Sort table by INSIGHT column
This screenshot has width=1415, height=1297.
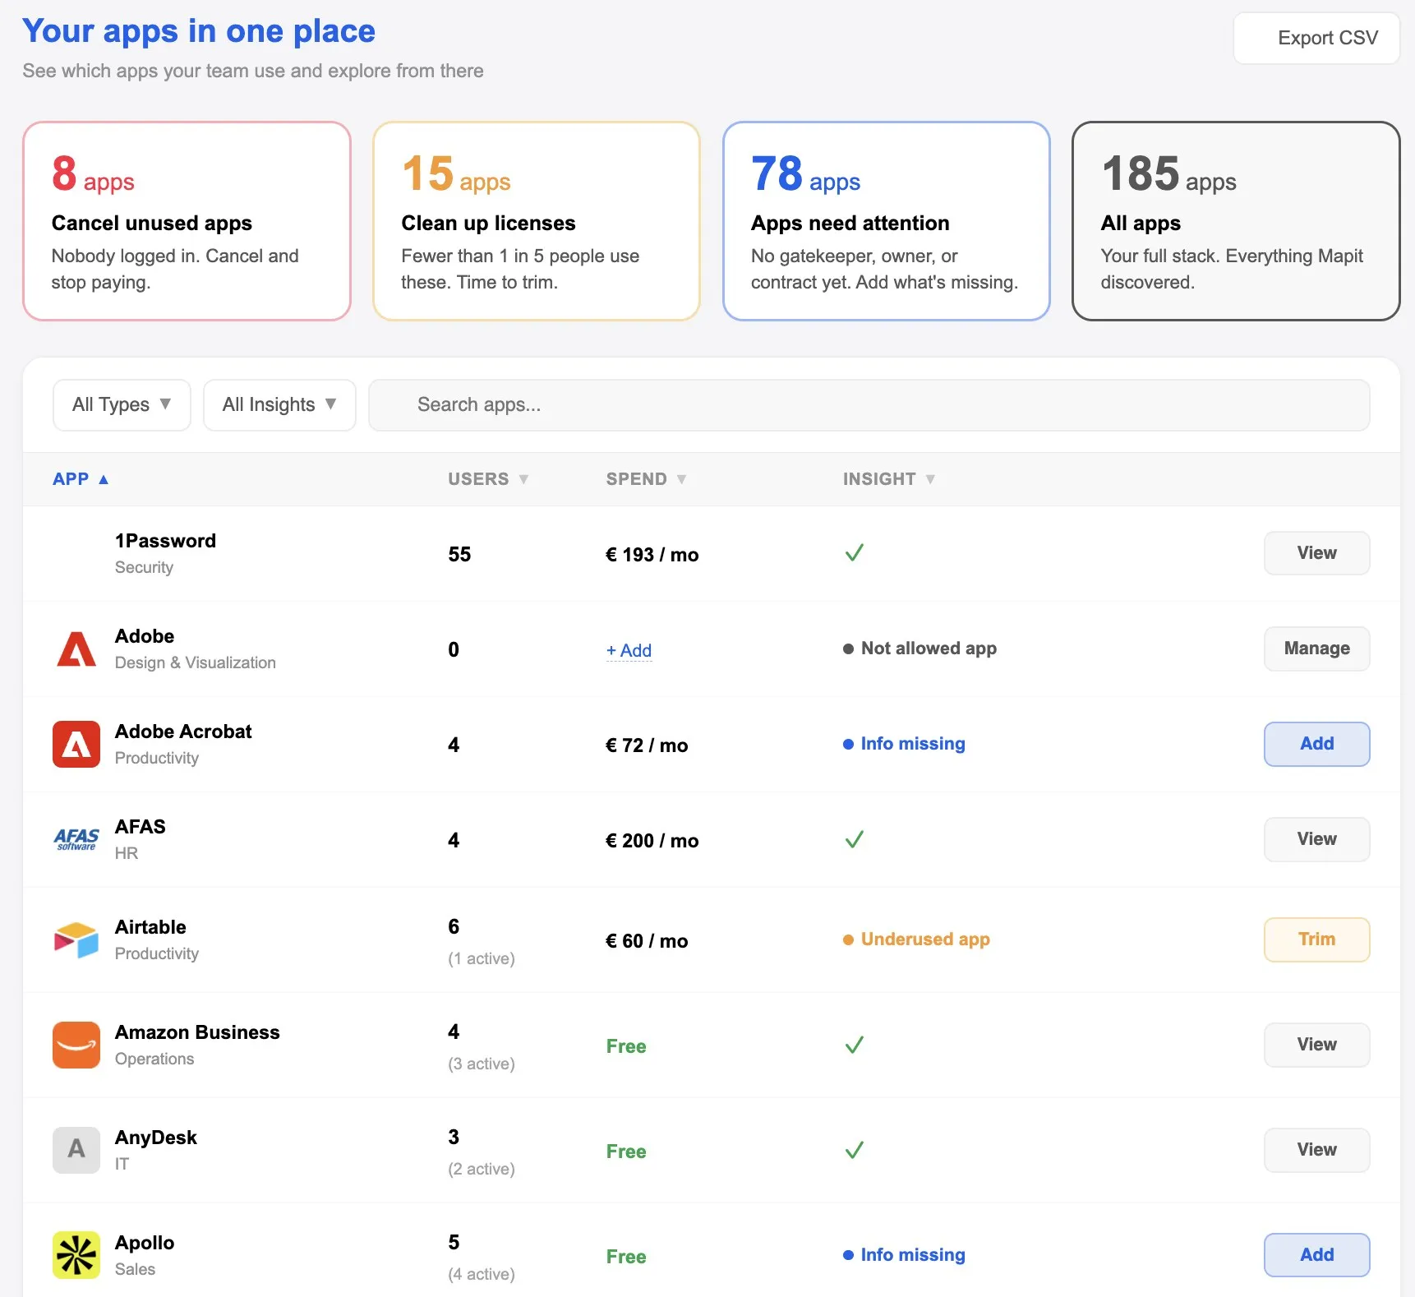889,479
